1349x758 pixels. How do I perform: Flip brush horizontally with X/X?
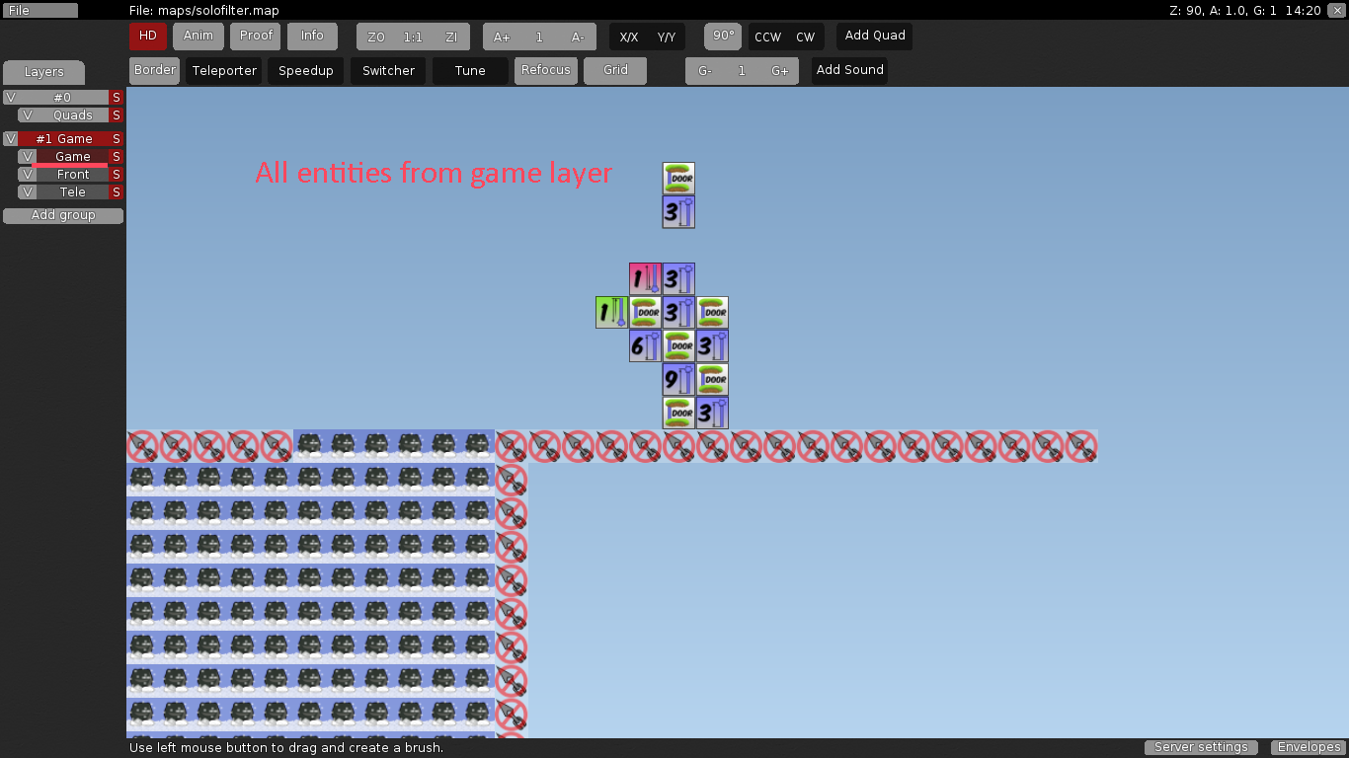click(x=629, y=38)
